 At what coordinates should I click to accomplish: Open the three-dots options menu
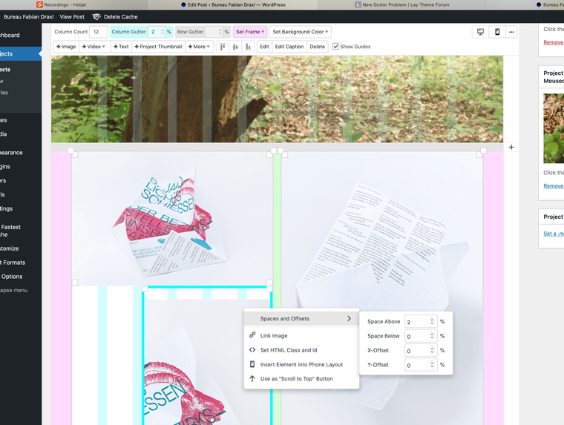pos(511,32)
